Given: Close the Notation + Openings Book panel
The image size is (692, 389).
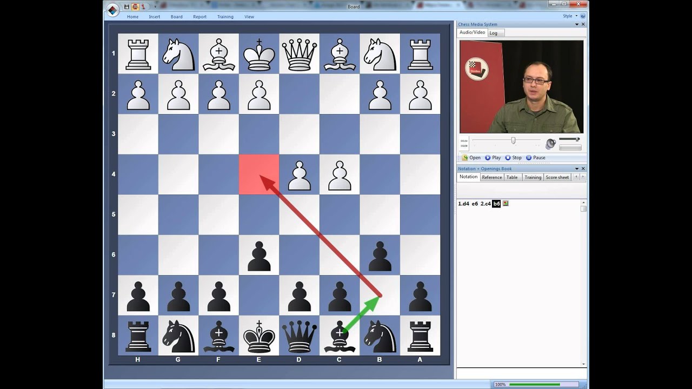Looking at the screenshot, I should (x=583, y=169).
